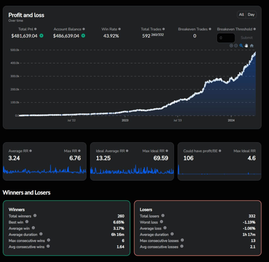Screen dimensions: 269x262
Task: Click info icon next to Total Pnl
Action: [x=35, y=29]
